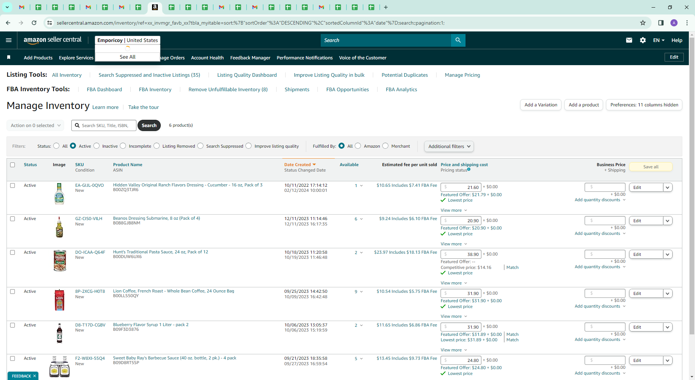The height and width of the screenshot is (380, 695).
Task: Open browser side panel icon
Action: 661,23
